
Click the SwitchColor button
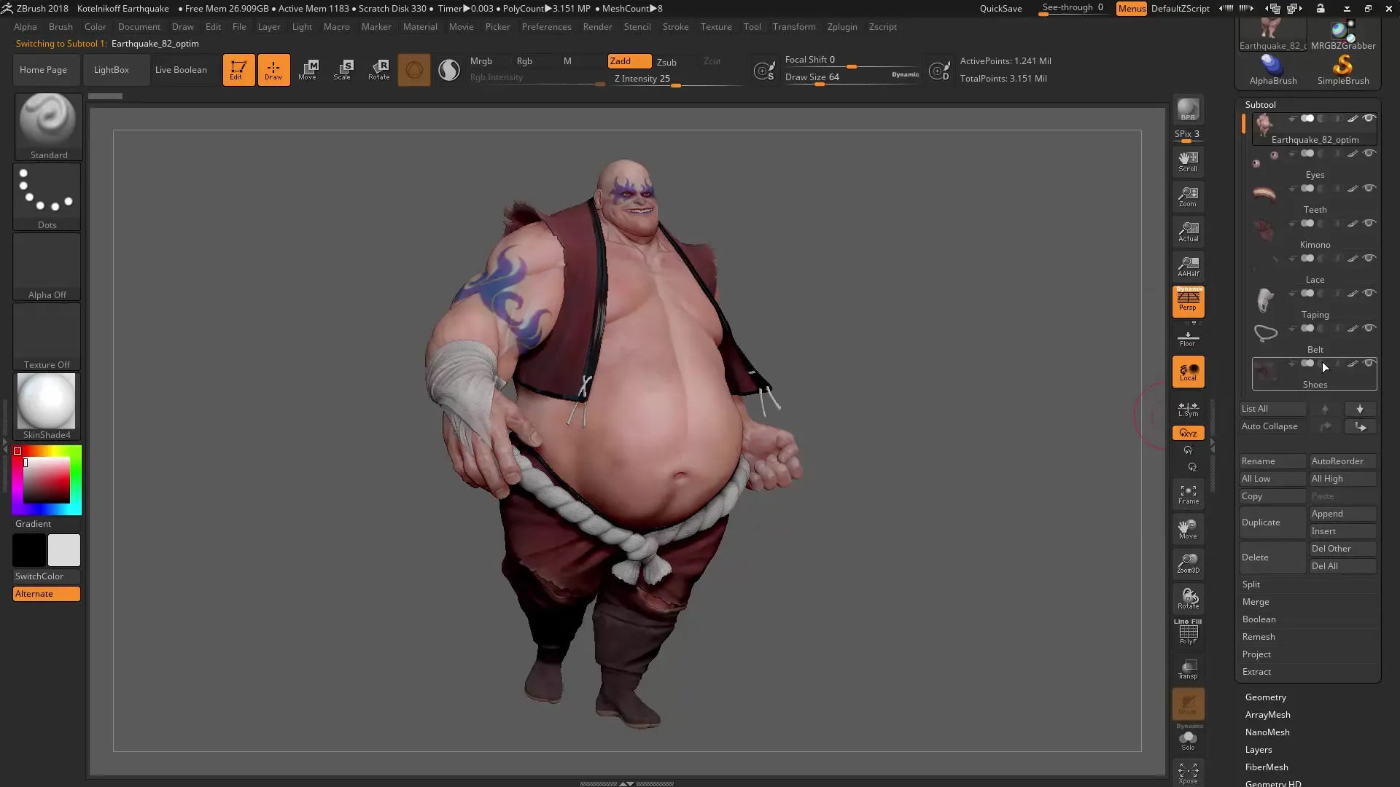[x=47, y=576]
